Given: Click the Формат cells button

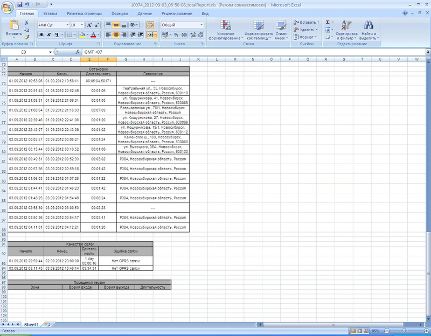Looking at the screenshot, I should (x=307, y=37).
